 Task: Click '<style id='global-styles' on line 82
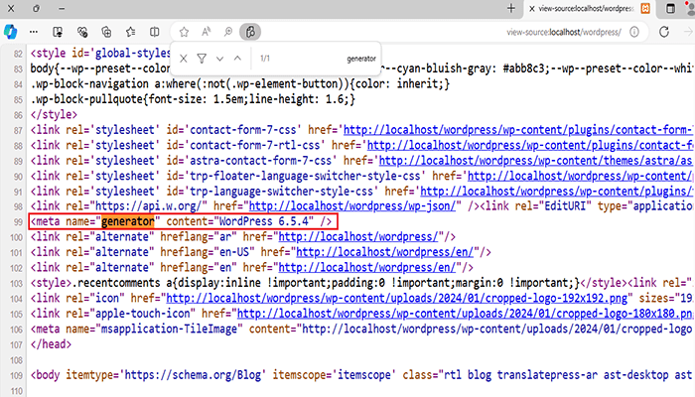(100, 54)
